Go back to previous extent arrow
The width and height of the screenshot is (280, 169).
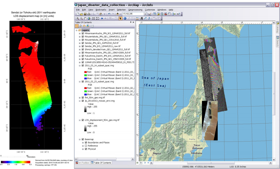pyautogui.click(x=102, y=19)
